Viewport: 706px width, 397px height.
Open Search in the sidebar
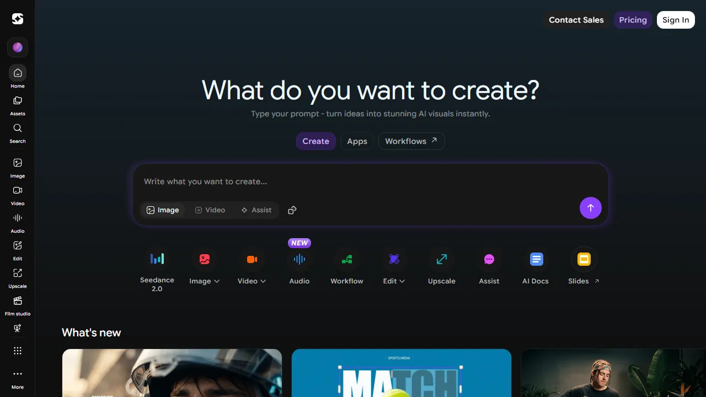coord(18,133)
